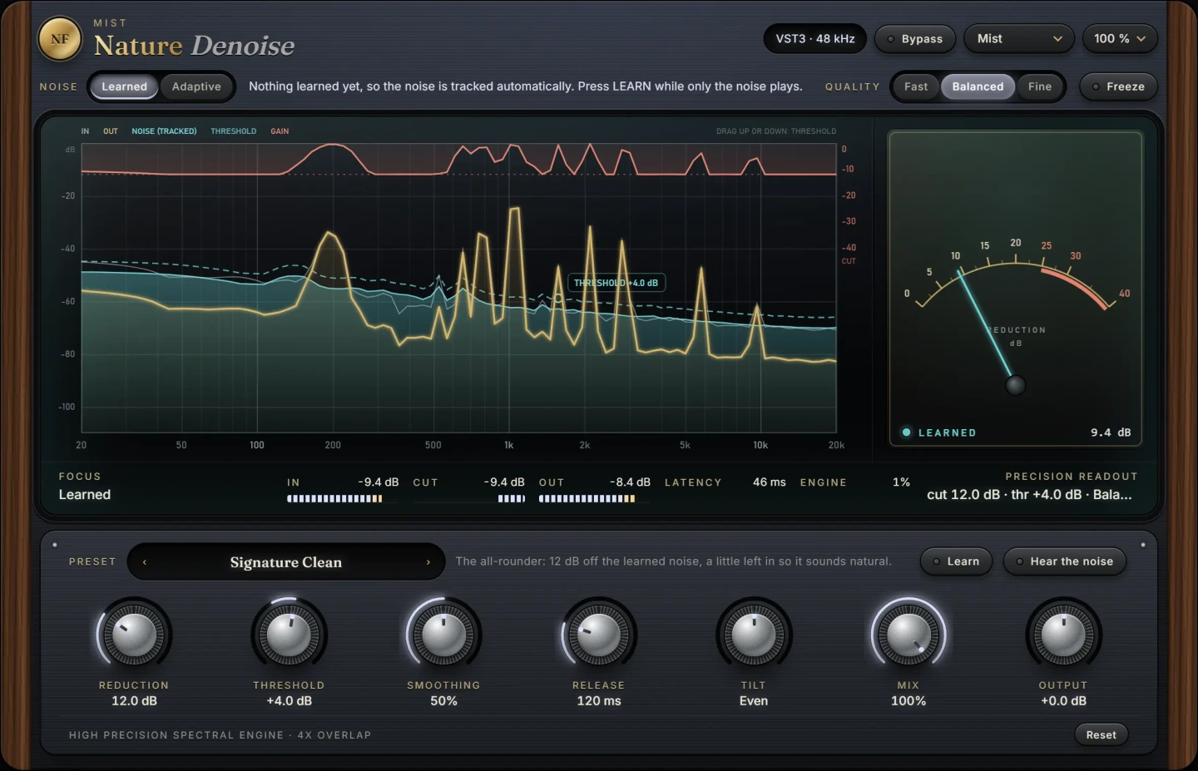Enable Freeze

point(1119,86)
